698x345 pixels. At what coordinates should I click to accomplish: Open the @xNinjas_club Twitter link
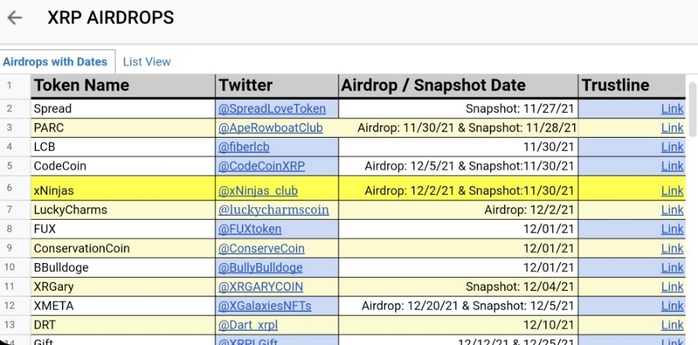[258, 191]
